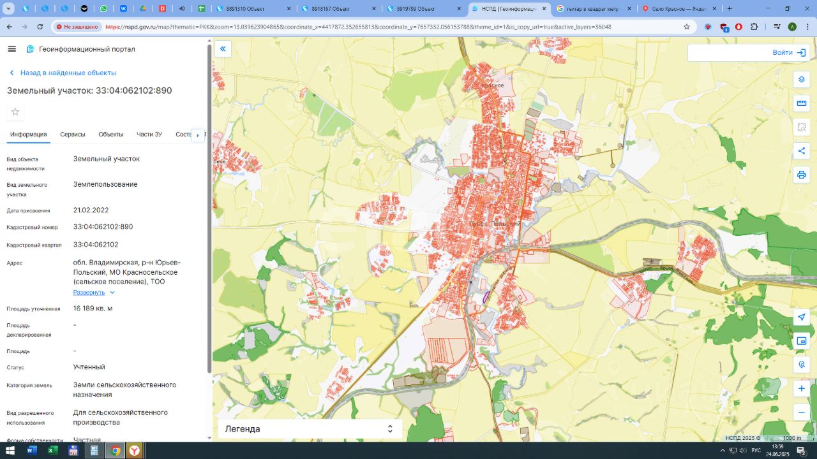Collapse the left information panel
Screen dimensions: 817x459
[x=223, y=48]
